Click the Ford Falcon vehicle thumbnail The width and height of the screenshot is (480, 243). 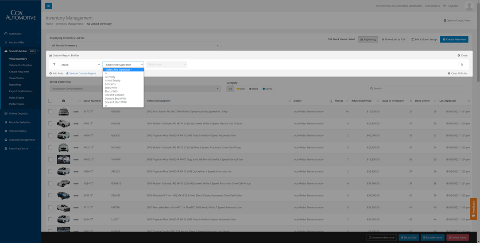pyautogui.click(x=63, y=112)
